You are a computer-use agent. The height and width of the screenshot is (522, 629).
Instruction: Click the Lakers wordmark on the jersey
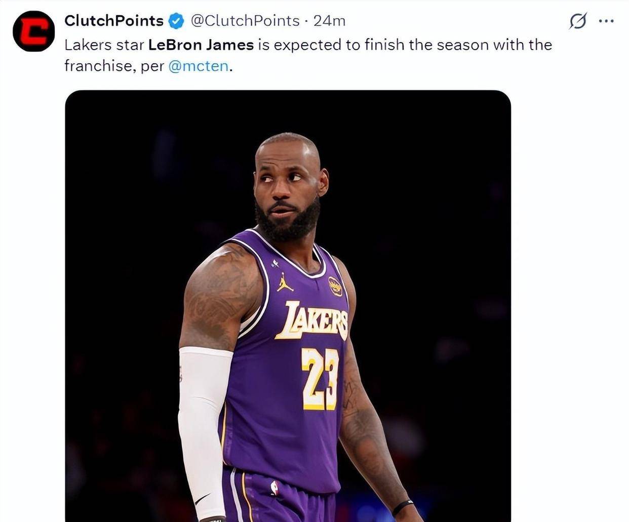point(311,320)
